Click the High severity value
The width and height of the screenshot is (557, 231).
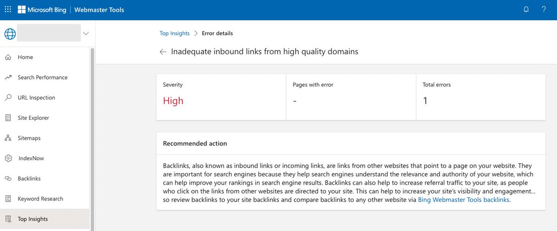click(x=173, y=101)
